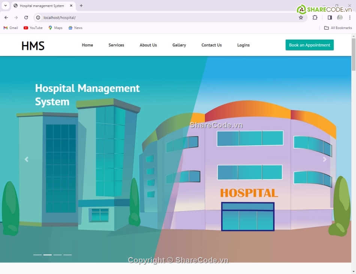The width and height of the screenshot is (356, 274).
Task: Select the second carousel slide indicator
Action: (x=48, y=255)
